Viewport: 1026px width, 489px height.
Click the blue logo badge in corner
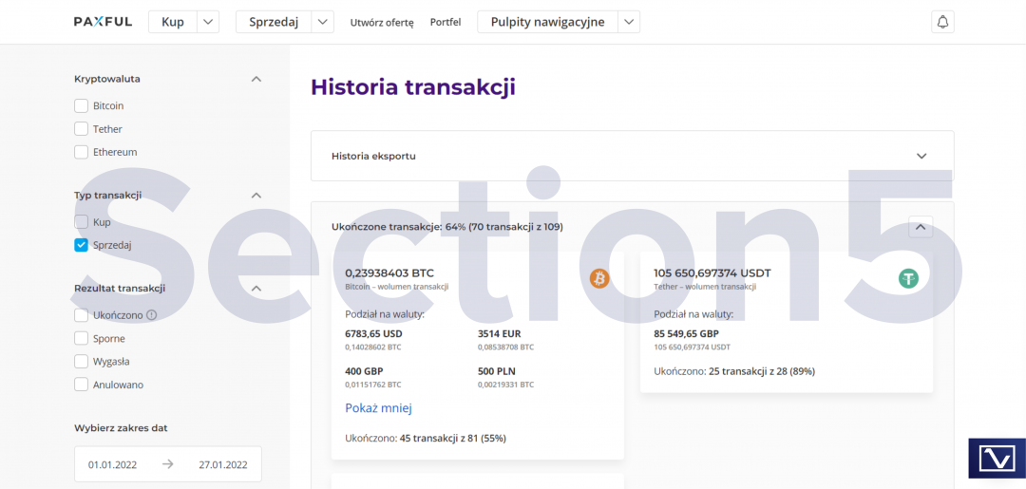click(x=997, y=459)
